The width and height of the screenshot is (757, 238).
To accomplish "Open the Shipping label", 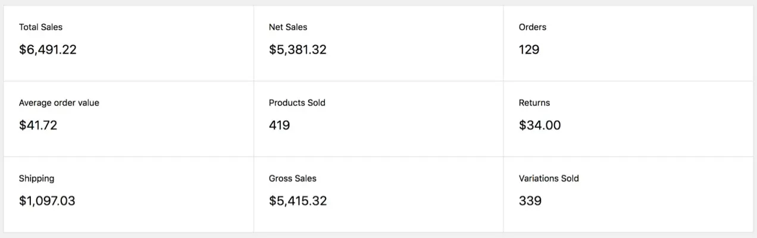I will click(36, 178).
